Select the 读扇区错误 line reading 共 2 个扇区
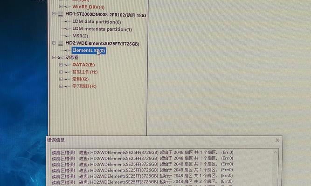This screenshot has width=311, height=186. [x=142, y=181]
